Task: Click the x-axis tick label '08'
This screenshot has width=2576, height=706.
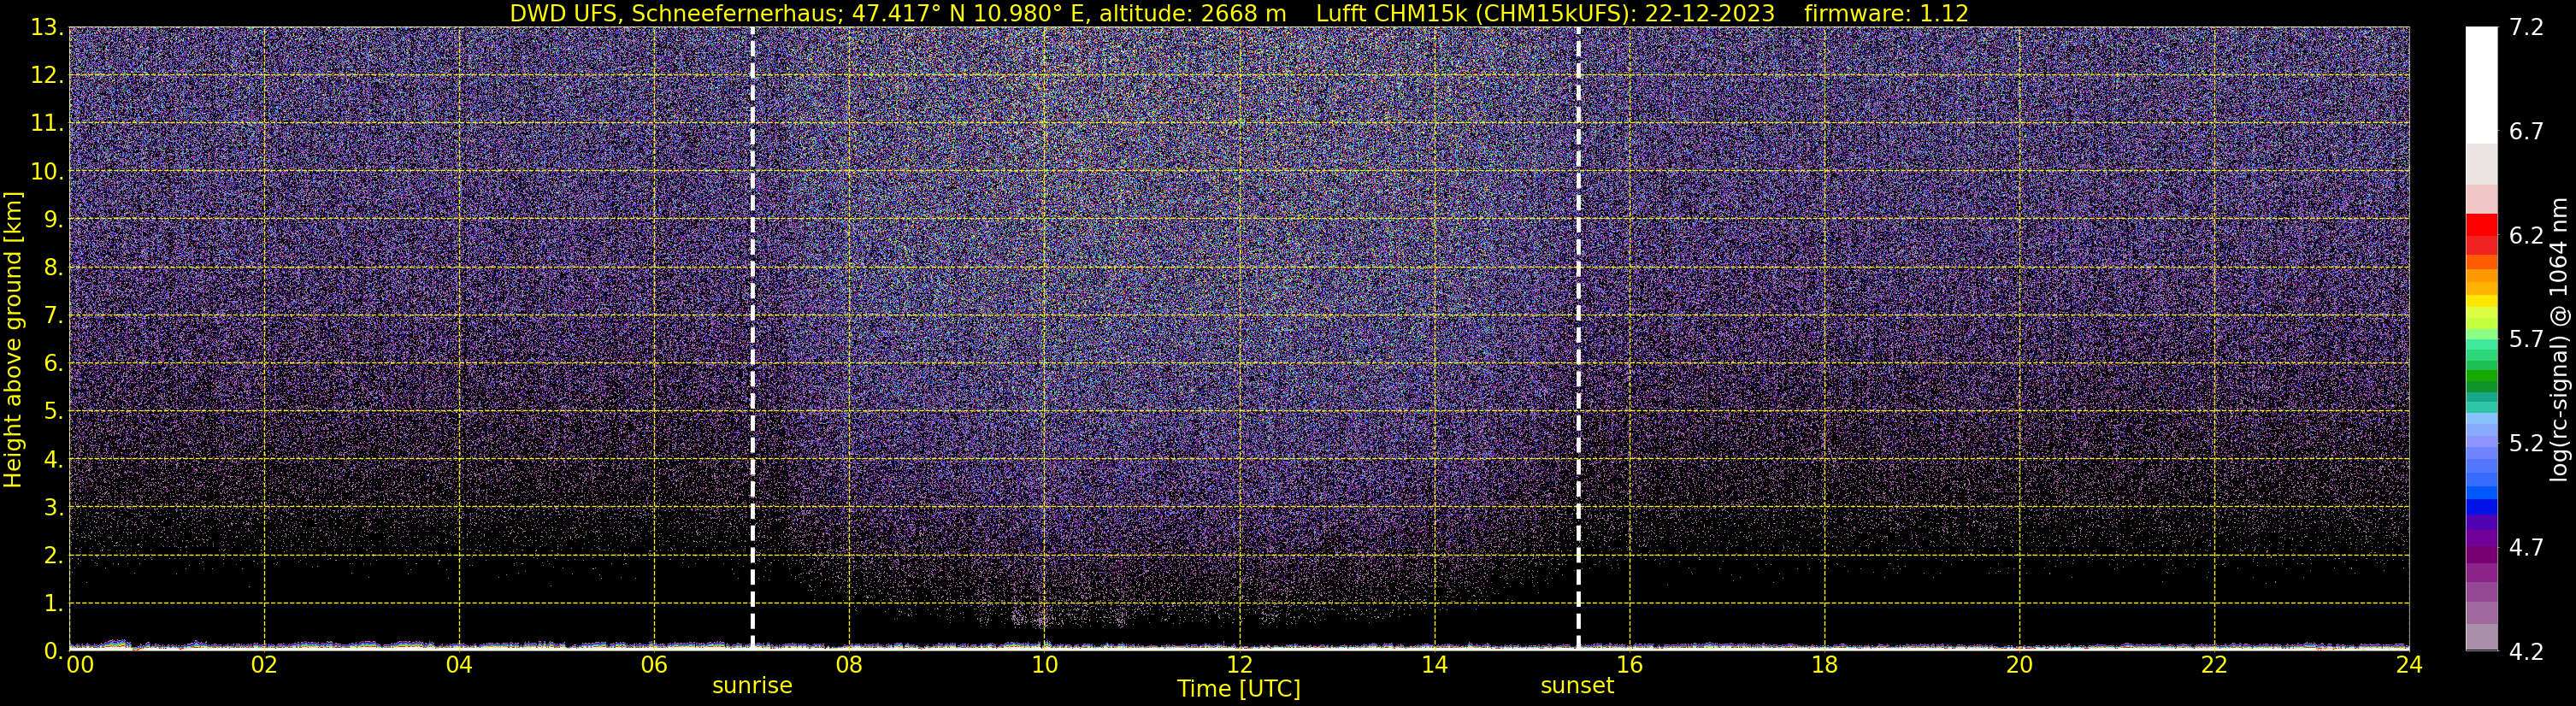Action: [x=849, y=665]
